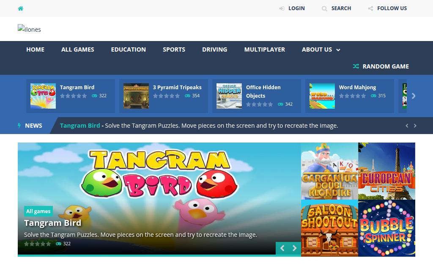Open the LOGIN link
Viewport: 433px width, 266px height.
(x=296, y=8)
